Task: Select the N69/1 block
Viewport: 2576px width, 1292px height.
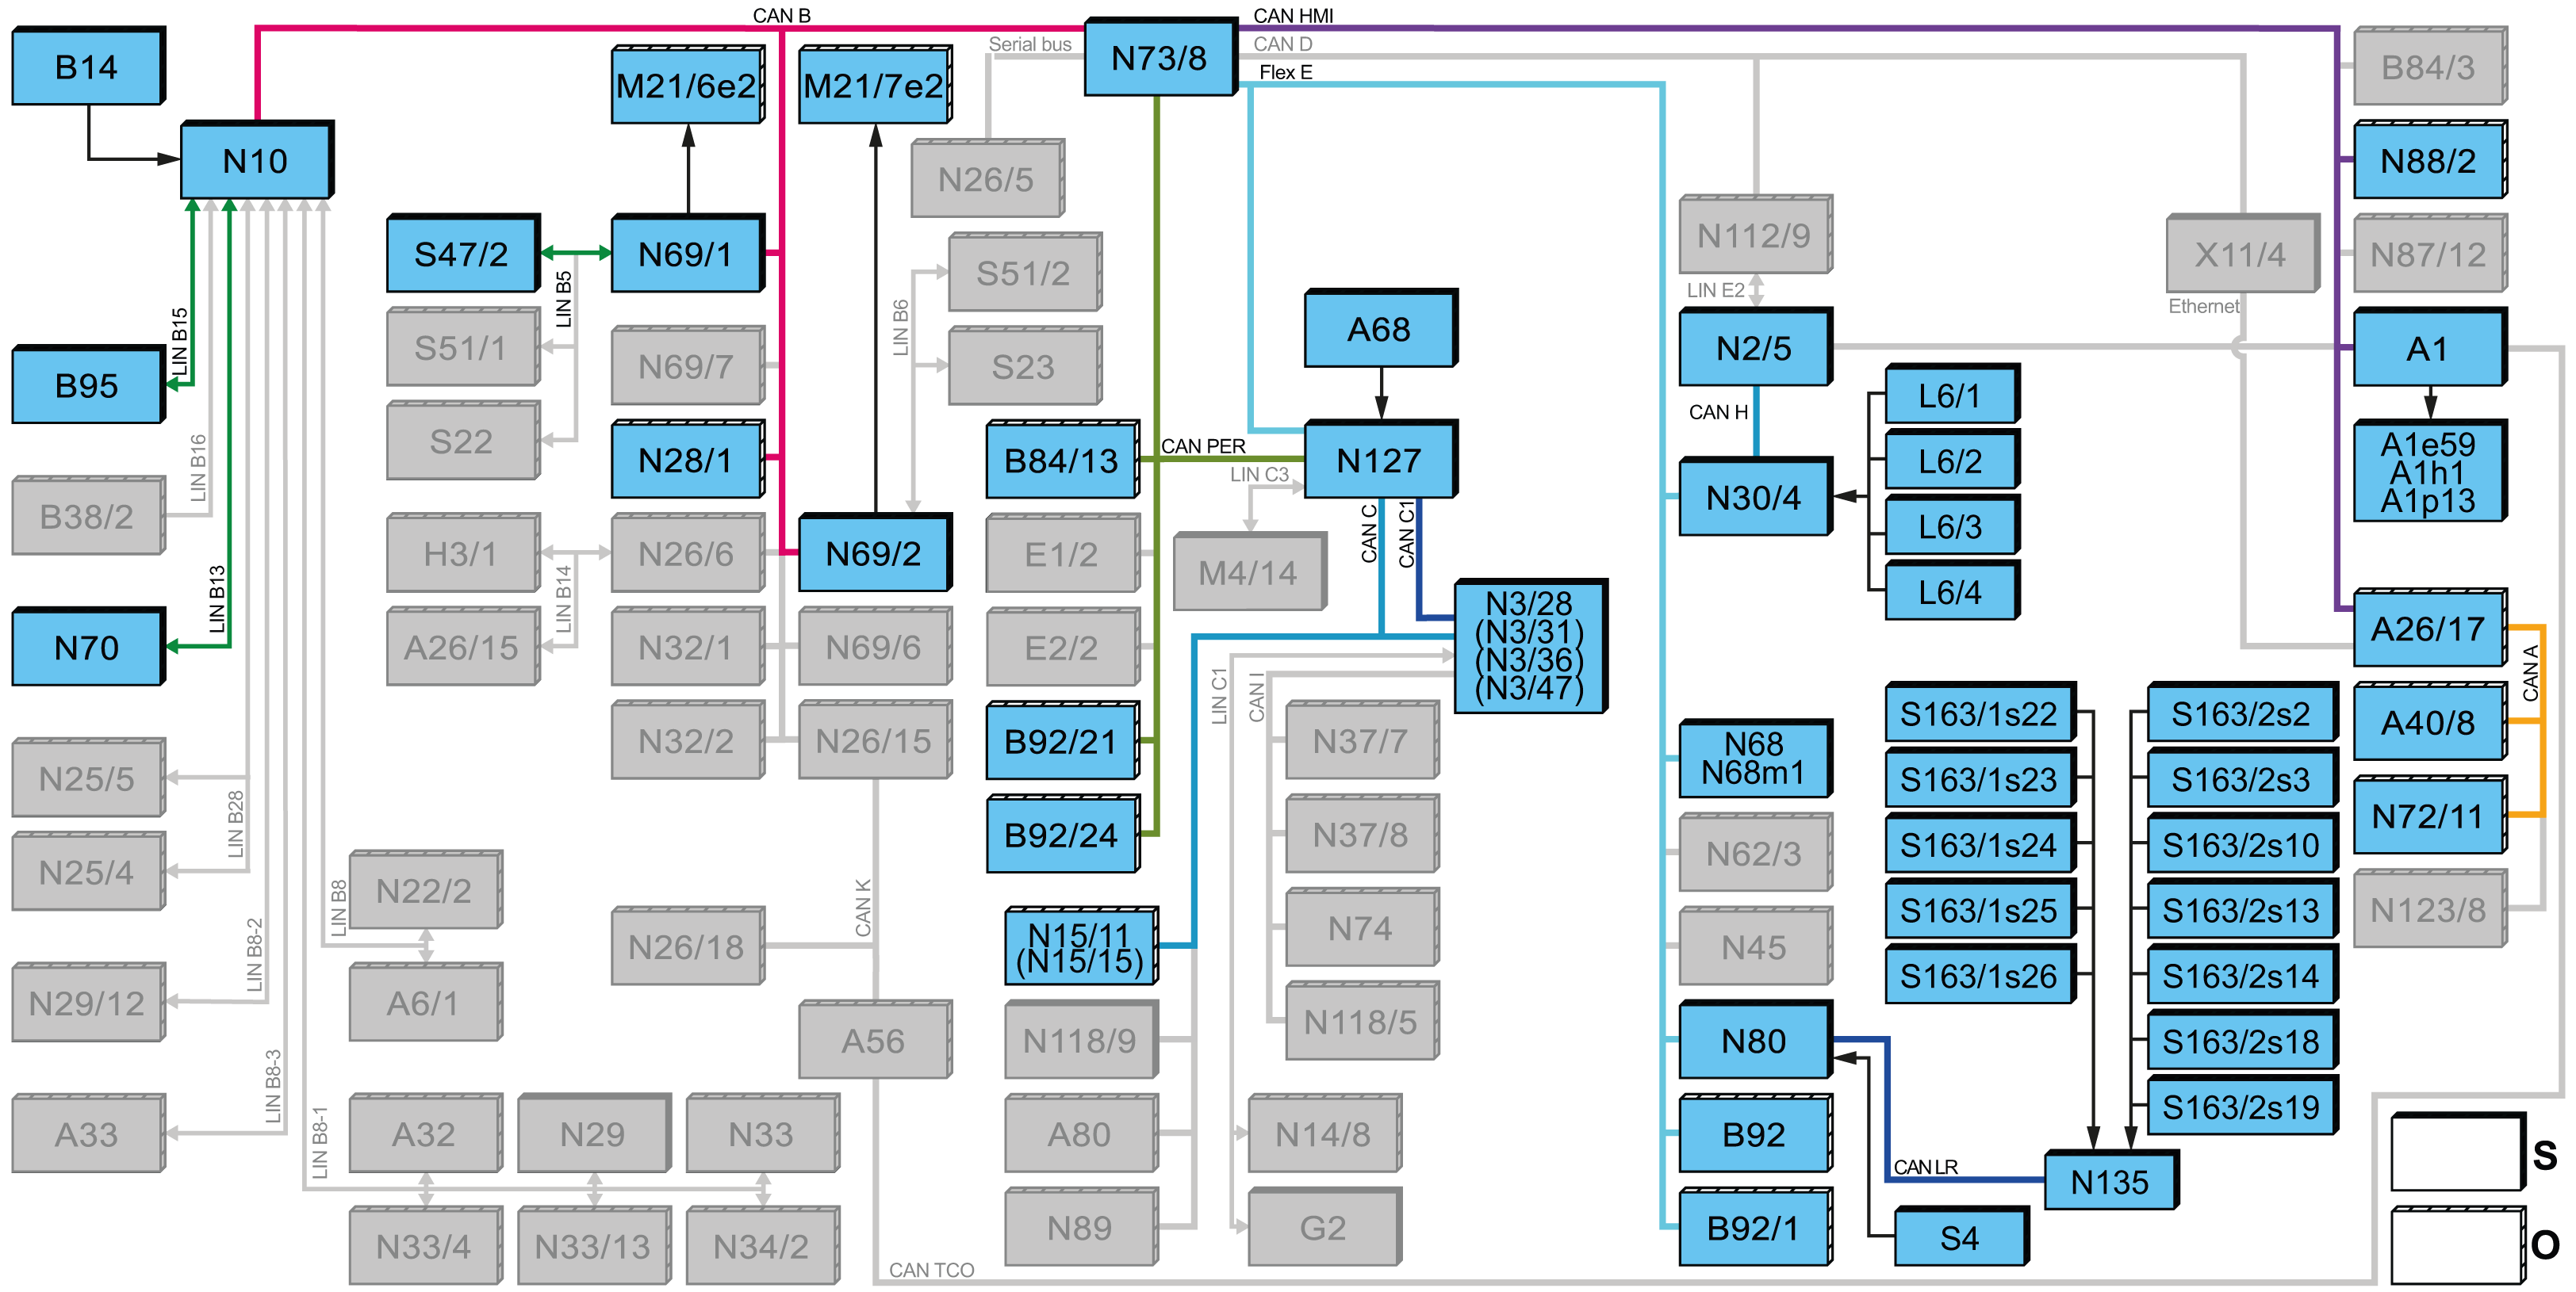Action: (687, 254)
